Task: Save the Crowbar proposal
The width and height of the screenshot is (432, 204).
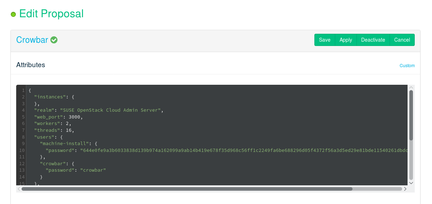Action: click(x=324, y=40)
